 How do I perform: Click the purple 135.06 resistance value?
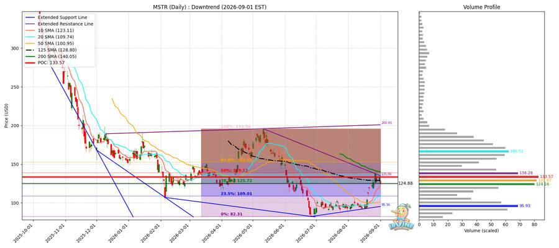coord(386,174)
